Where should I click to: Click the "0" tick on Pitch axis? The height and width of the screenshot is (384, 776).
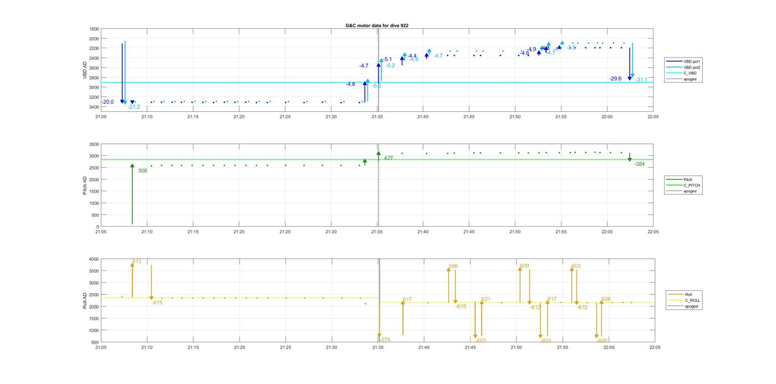coord(98,227)
